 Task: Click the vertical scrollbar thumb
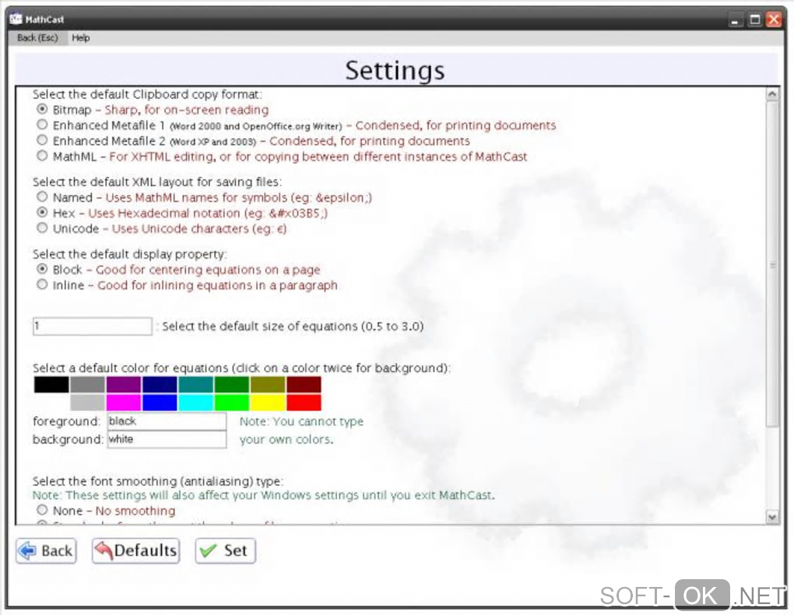coord(771,265)
